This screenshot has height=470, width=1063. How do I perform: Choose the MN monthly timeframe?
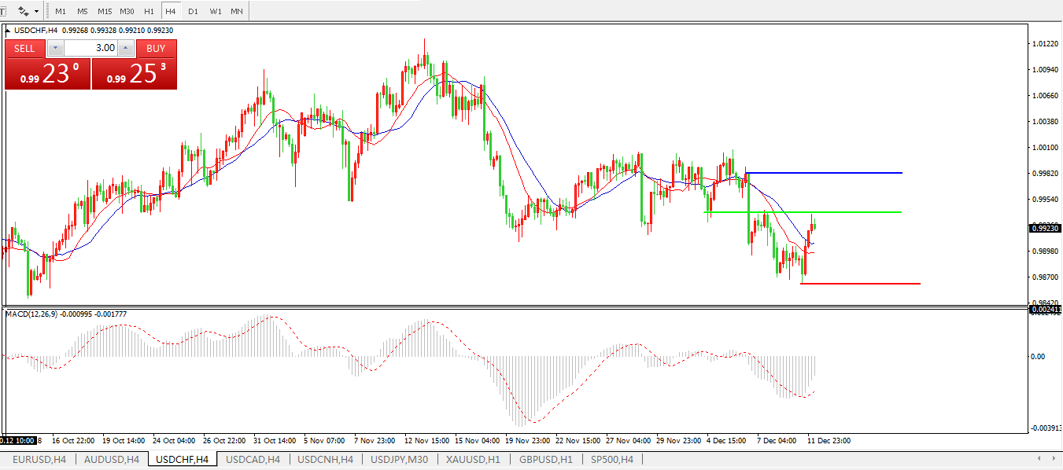(237, 12)
